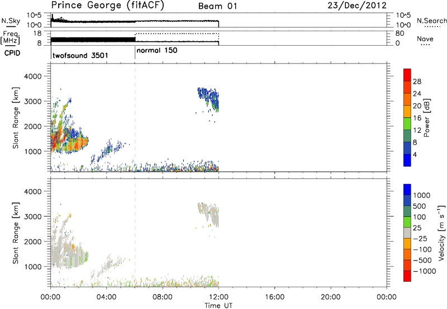Select the "N.Search" legend label
Image resolution: width=447 pixels, height=309 pixels.
click(x=432, y=21)
